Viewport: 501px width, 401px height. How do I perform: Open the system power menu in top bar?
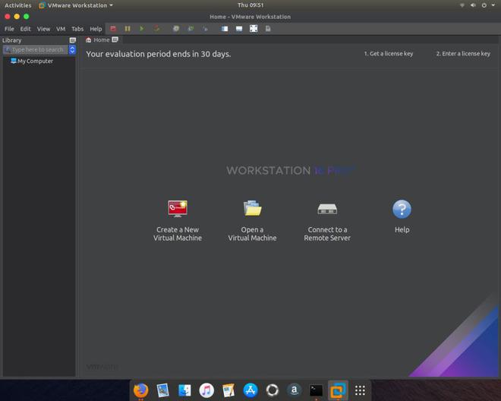click(x=484, y=5)
